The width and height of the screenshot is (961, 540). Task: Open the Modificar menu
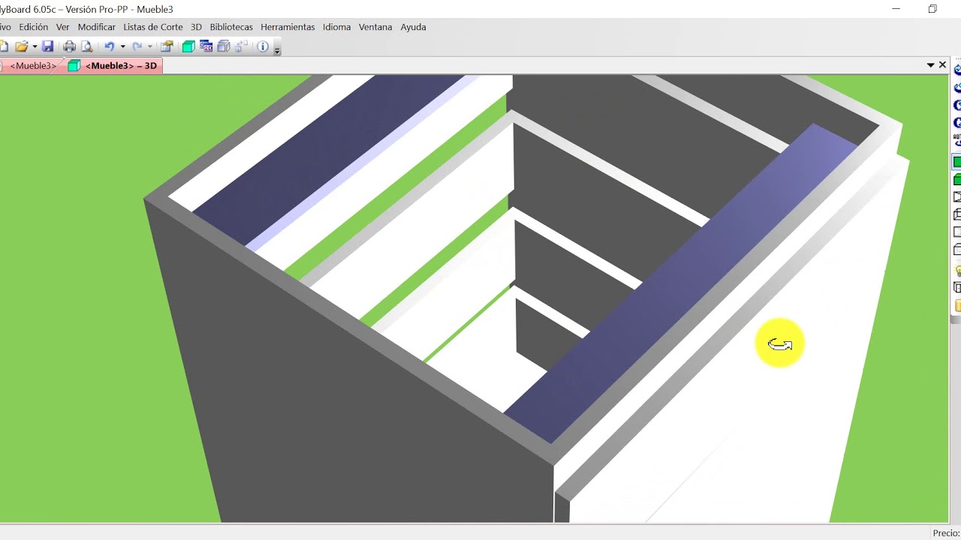[x=97, y=27]
